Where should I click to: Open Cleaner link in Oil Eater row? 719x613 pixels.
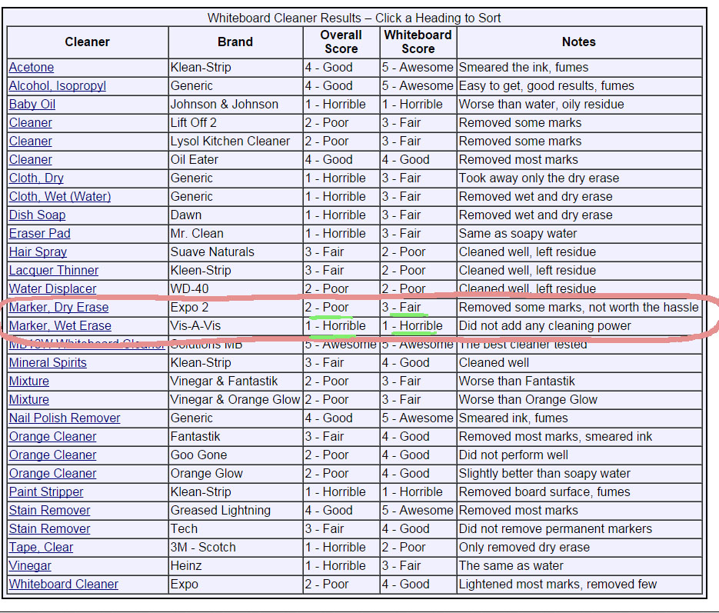point(30,159)
